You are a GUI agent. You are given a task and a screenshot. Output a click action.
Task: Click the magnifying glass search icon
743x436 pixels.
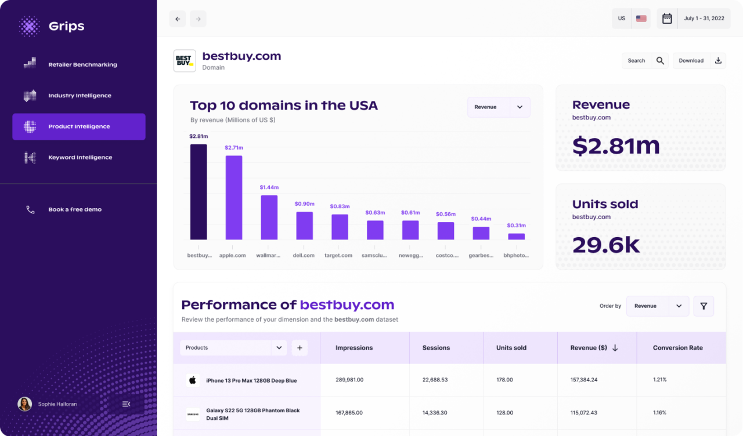(x=660, y=61)
